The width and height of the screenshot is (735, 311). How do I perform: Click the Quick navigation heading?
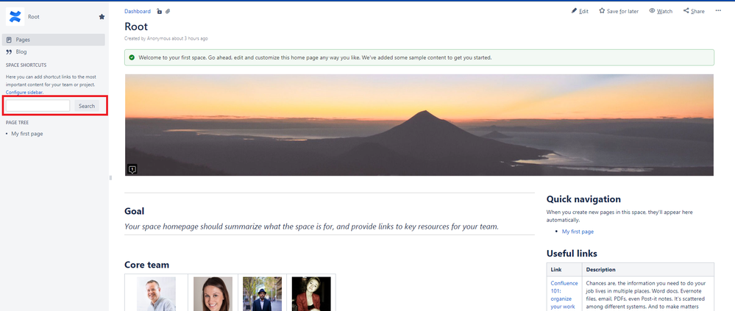tap(583, 199)
